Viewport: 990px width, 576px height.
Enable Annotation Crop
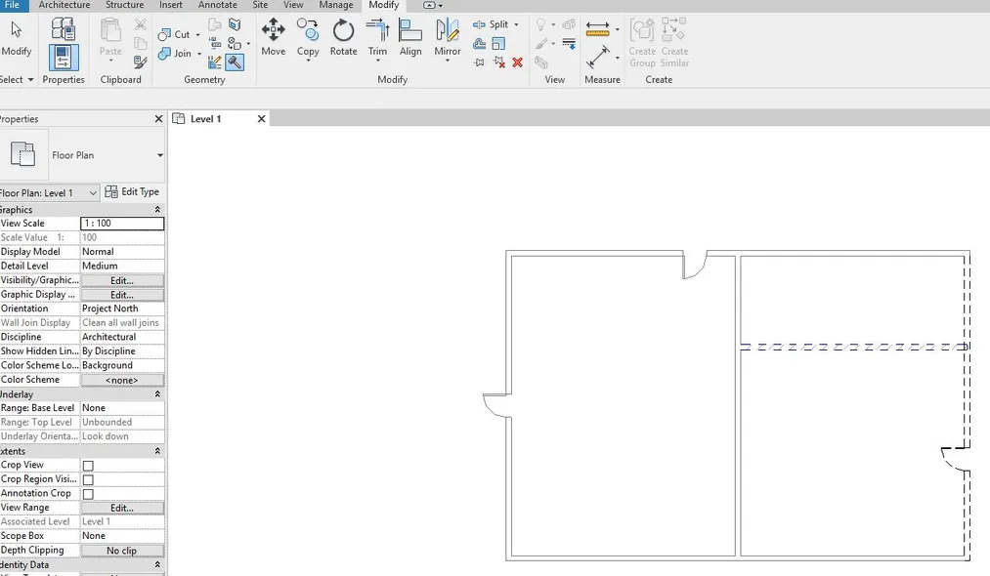(x=87, y=493)
